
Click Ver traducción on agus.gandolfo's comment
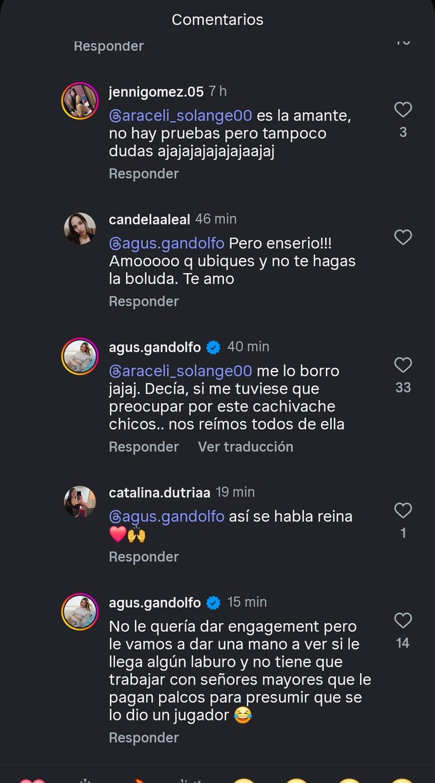[245, 447]
